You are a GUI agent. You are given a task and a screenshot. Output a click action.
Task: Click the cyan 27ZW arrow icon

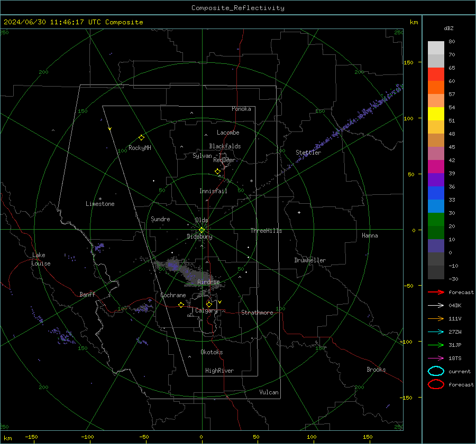pyautogui.click(x=436, y=332)
